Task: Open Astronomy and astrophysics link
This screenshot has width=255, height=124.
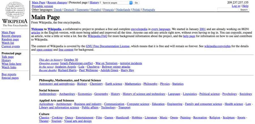Action: (57, 84)
